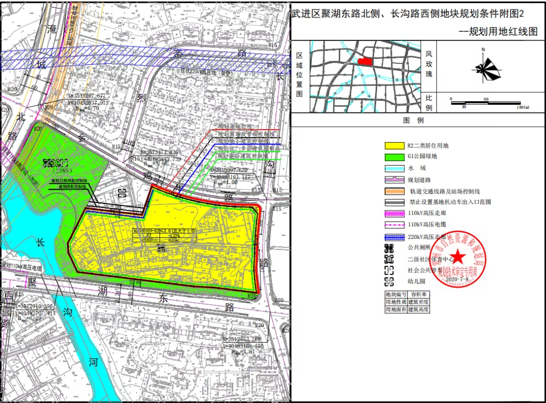Click the red parcel marker in location map
The width and height of the screenshot is (546, 403).
click(365, 61)
